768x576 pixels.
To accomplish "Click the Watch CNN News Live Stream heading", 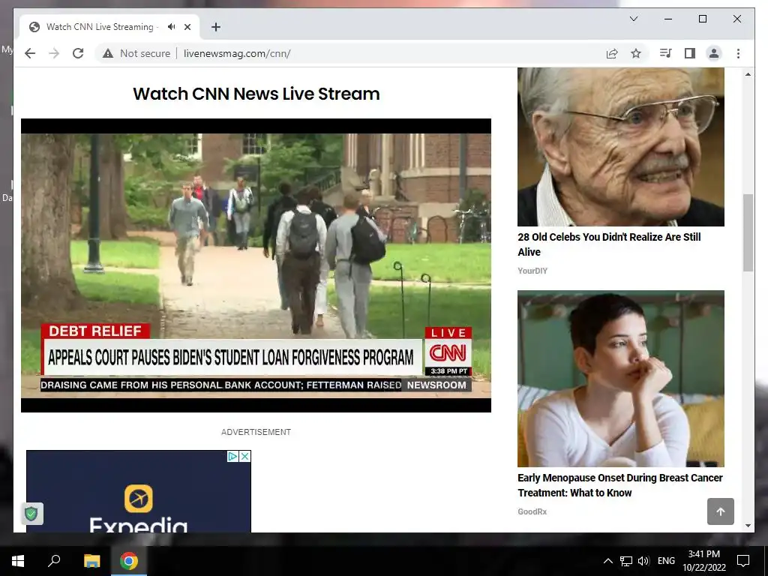I will click(256, 94).
